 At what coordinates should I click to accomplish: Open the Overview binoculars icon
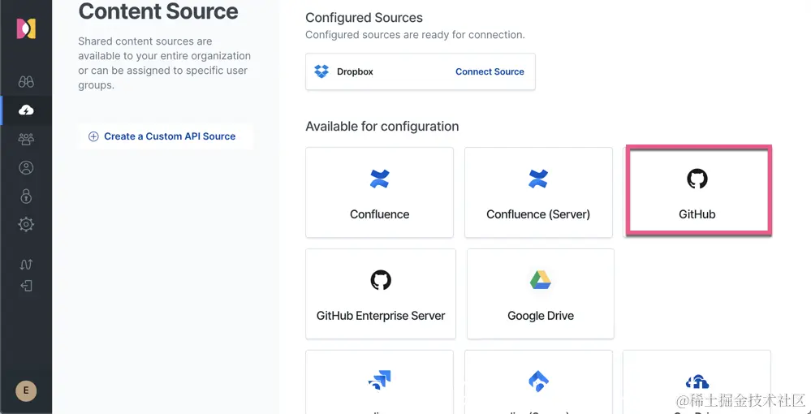[x=26, y=82]
